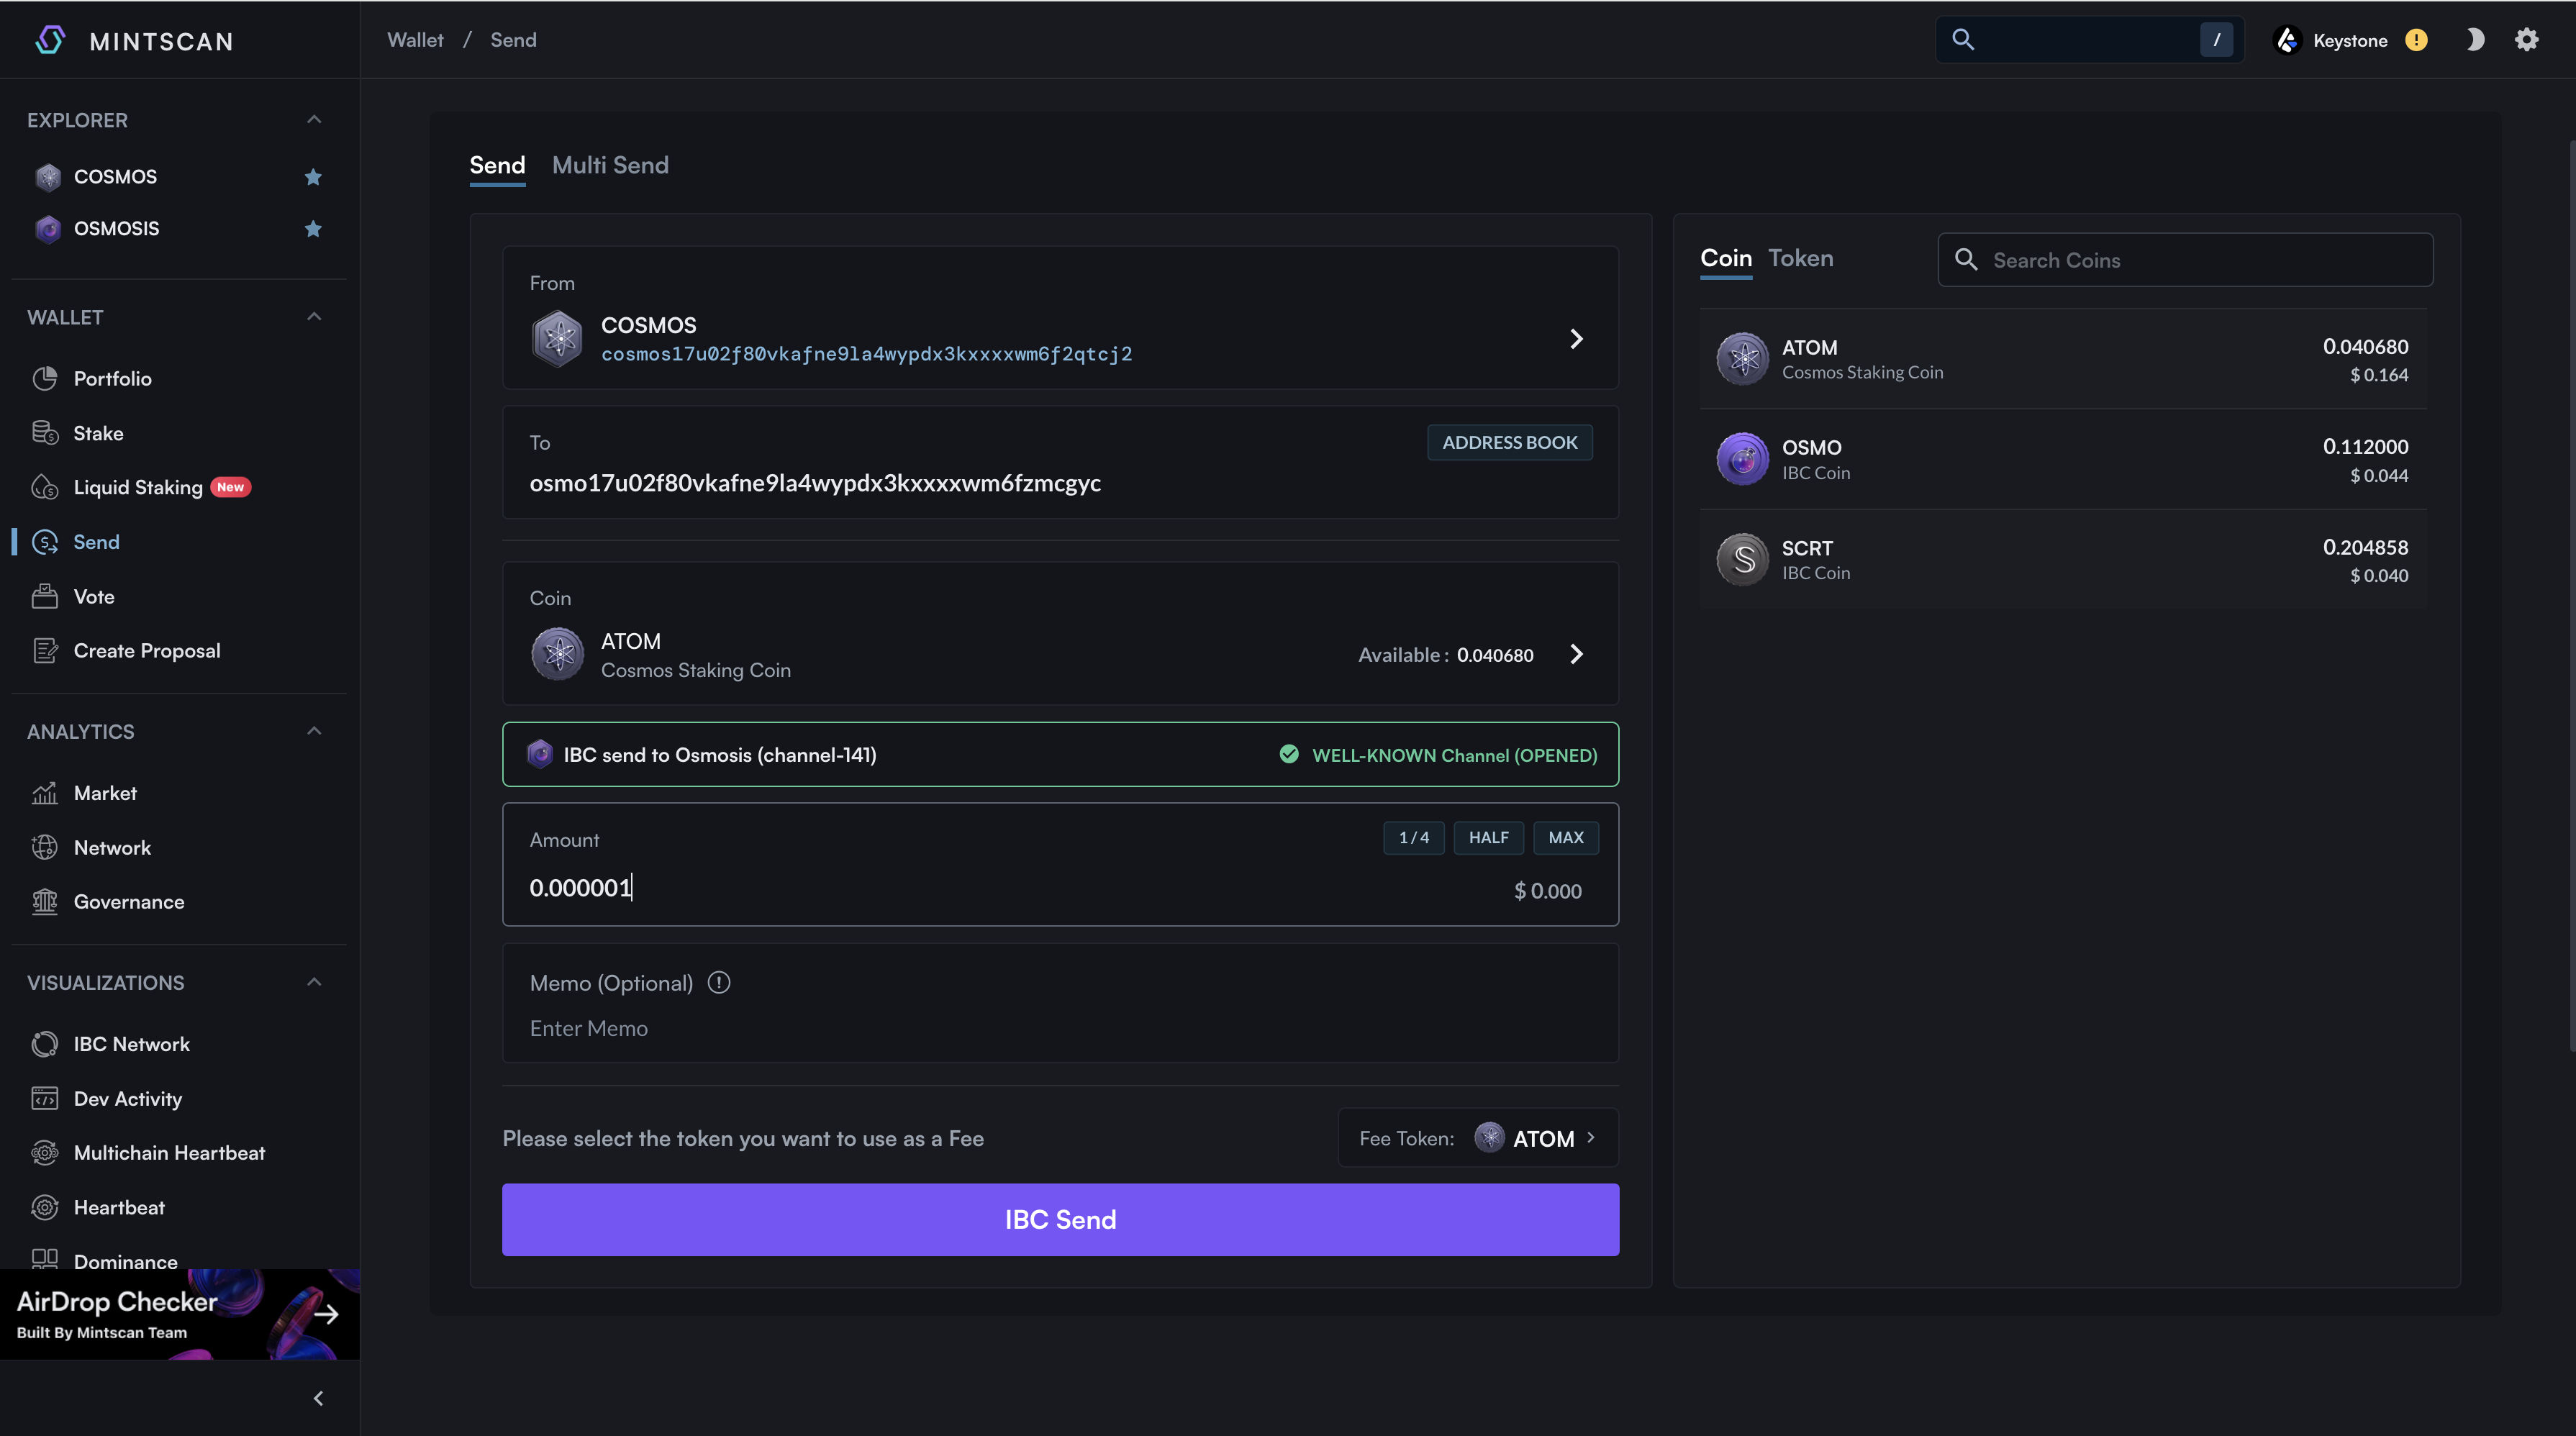Image resolution: width=2576 pixels, height=1436 pixels.
Task: Click the ADDRESS BOOK button
Action: tap(1509, 443)
